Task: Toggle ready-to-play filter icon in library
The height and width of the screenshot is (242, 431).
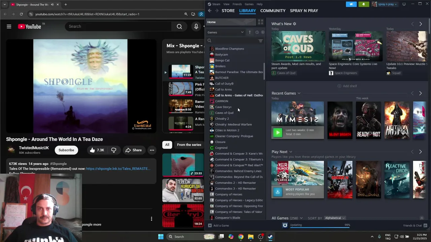Action: pos(263,32)
